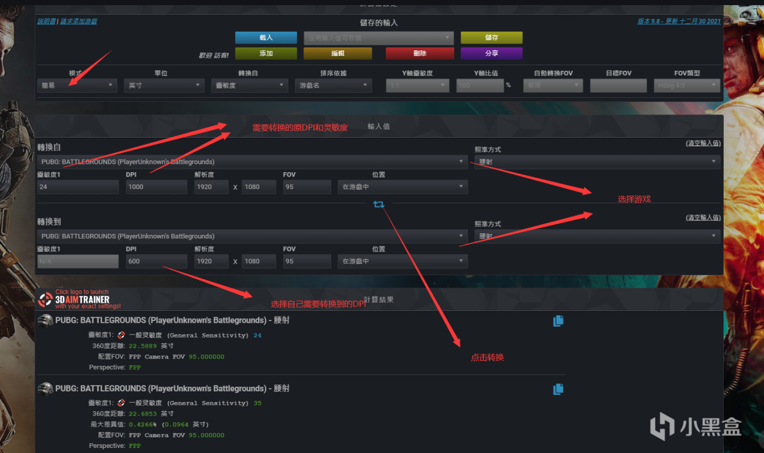Click the first result's sensitivity value 24
The image size is (764, 453).
pyautogui.click(x=258, y=335)
